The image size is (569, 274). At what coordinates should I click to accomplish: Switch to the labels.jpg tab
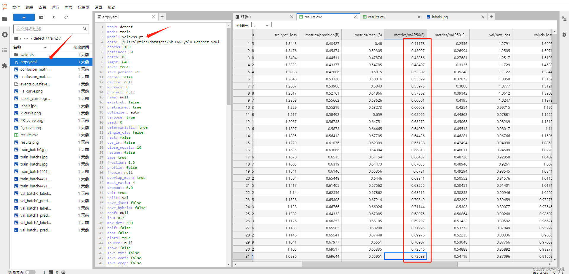coord(455,17)
